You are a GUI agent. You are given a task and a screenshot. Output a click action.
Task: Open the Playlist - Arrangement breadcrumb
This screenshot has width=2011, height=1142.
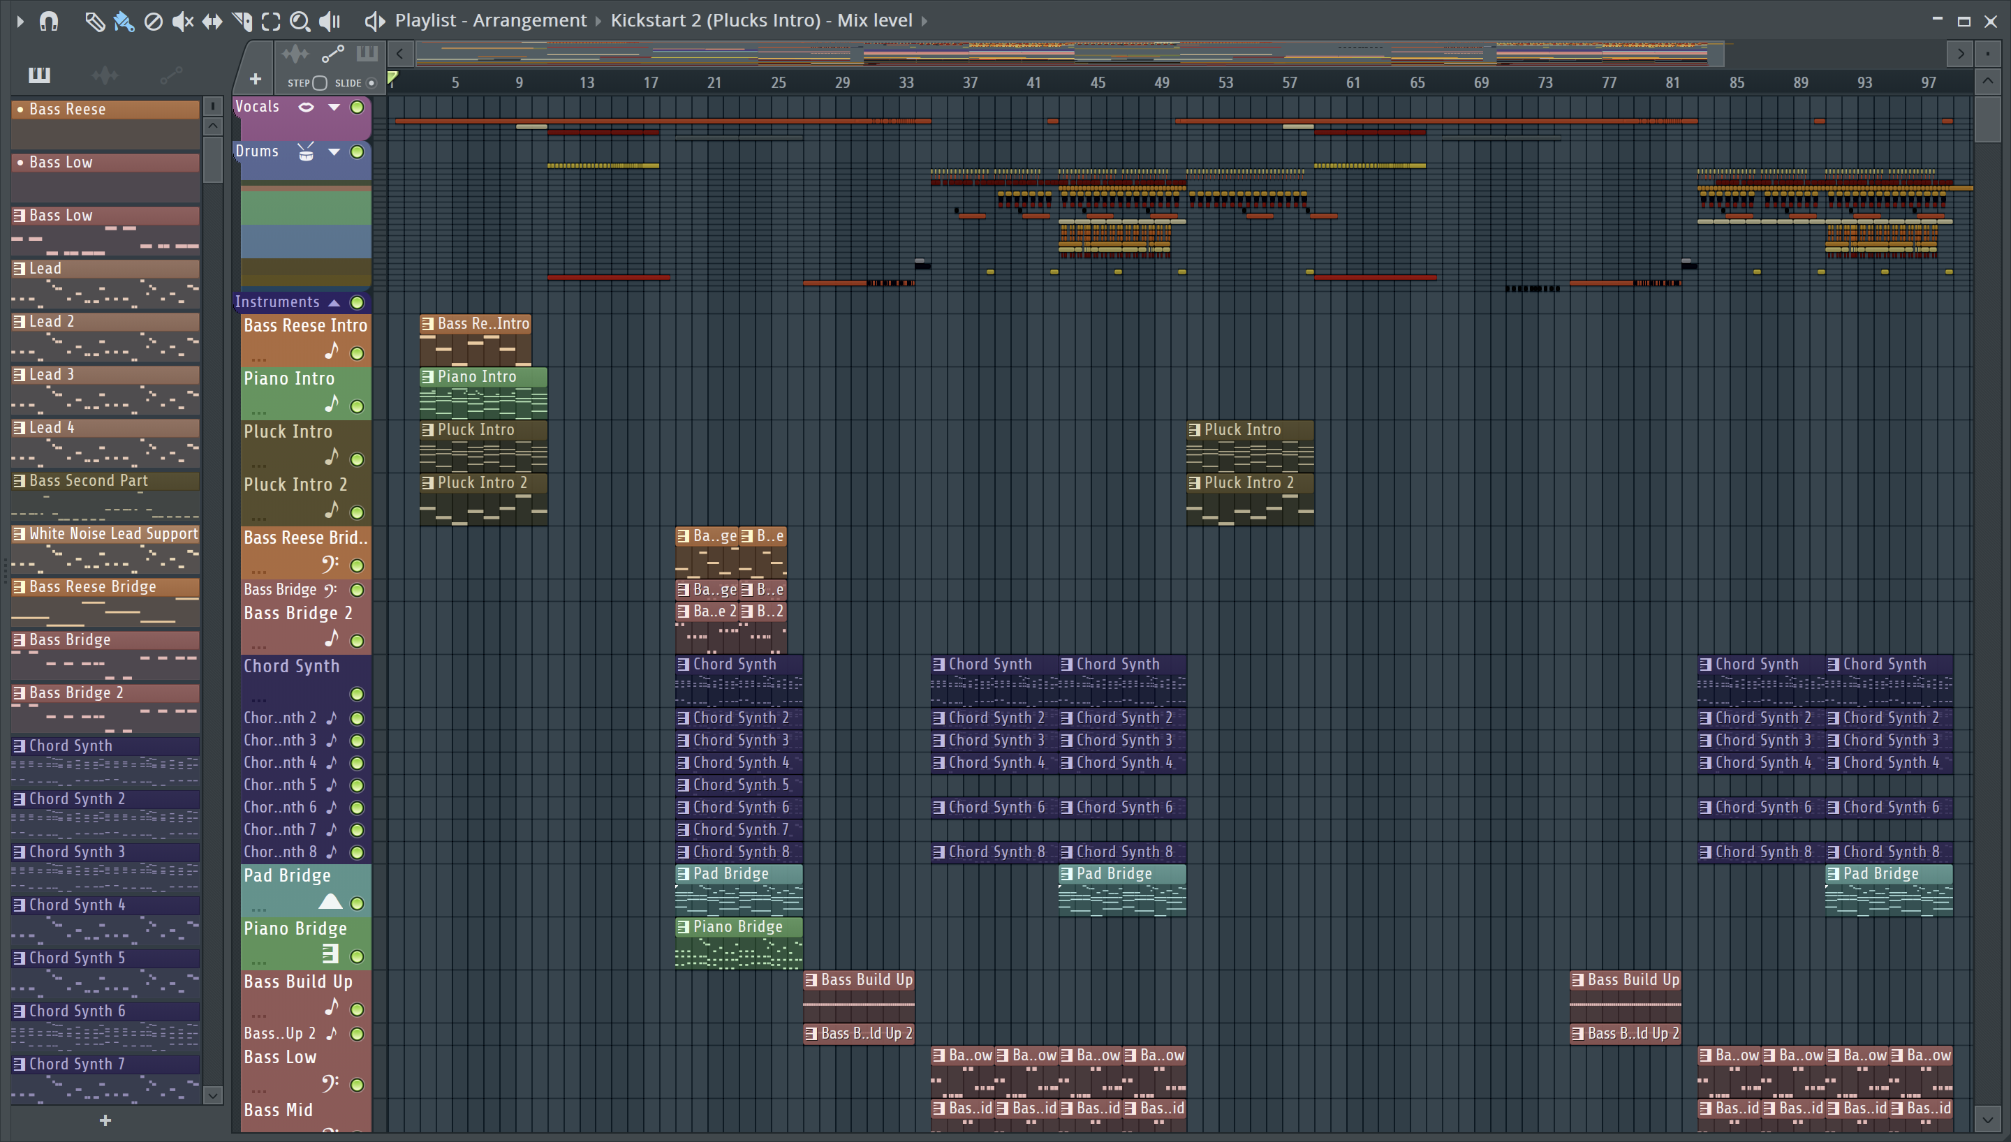point(490,20)
